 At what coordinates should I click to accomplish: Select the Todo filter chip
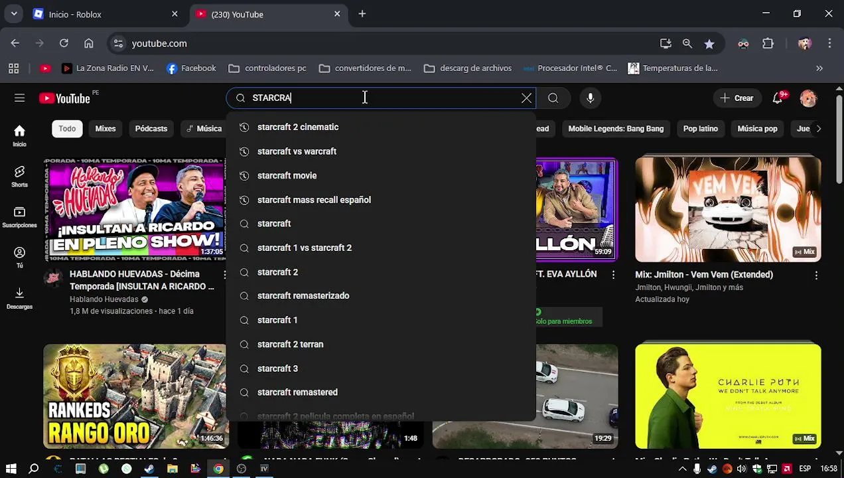67,129
